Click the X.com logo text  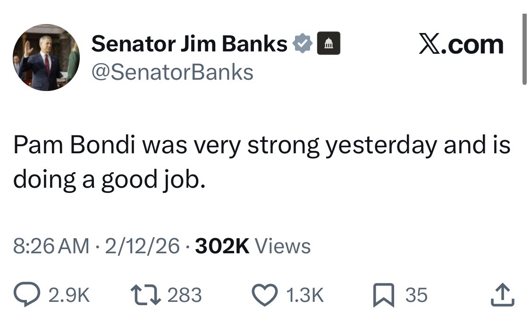pyautogui.click(x=461, y=45)
